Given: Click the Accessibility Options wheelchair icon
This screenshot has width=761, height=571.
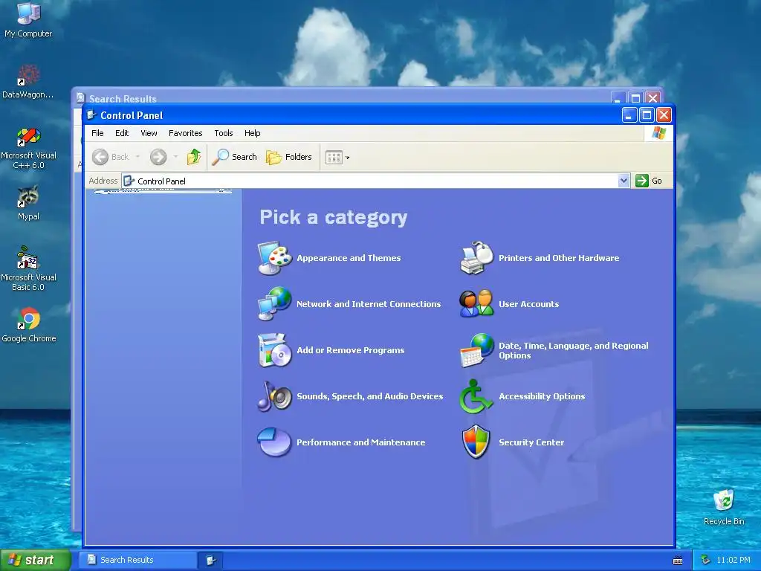Looking at the screenshot, I should [x=476, y=396].
